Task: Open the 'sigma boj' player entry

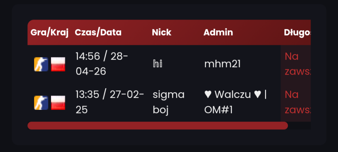Action: 169,102
